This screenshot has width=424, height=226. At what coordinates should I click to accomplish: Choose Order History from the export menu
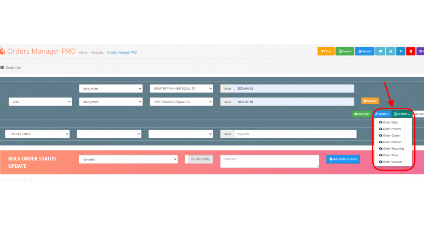(390, 129)
